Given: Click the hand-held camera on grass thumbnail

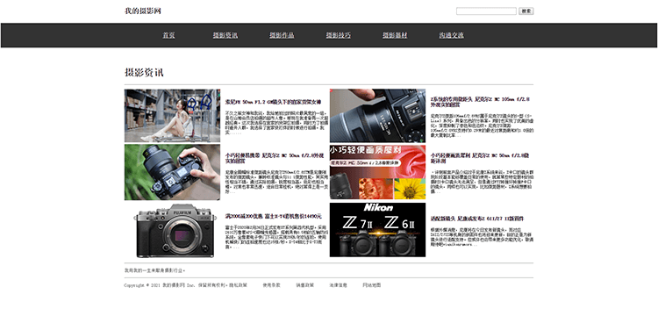Looking at the screenshot, I should click(x=172, y=172).
